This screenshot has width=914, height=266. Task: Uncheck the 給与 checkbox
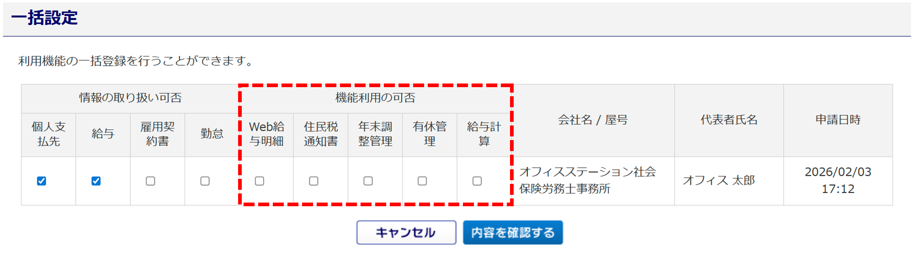96,181
